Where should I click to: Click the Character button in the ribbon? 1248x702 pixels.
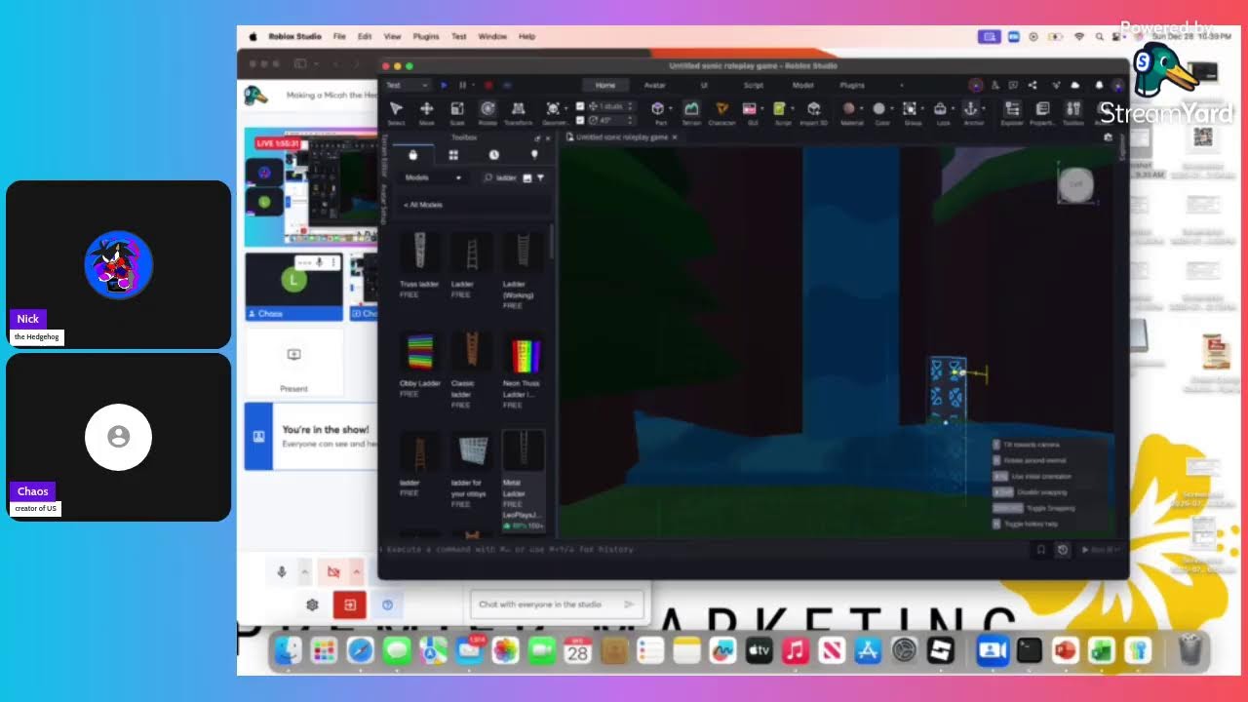(x=721, y=112)
